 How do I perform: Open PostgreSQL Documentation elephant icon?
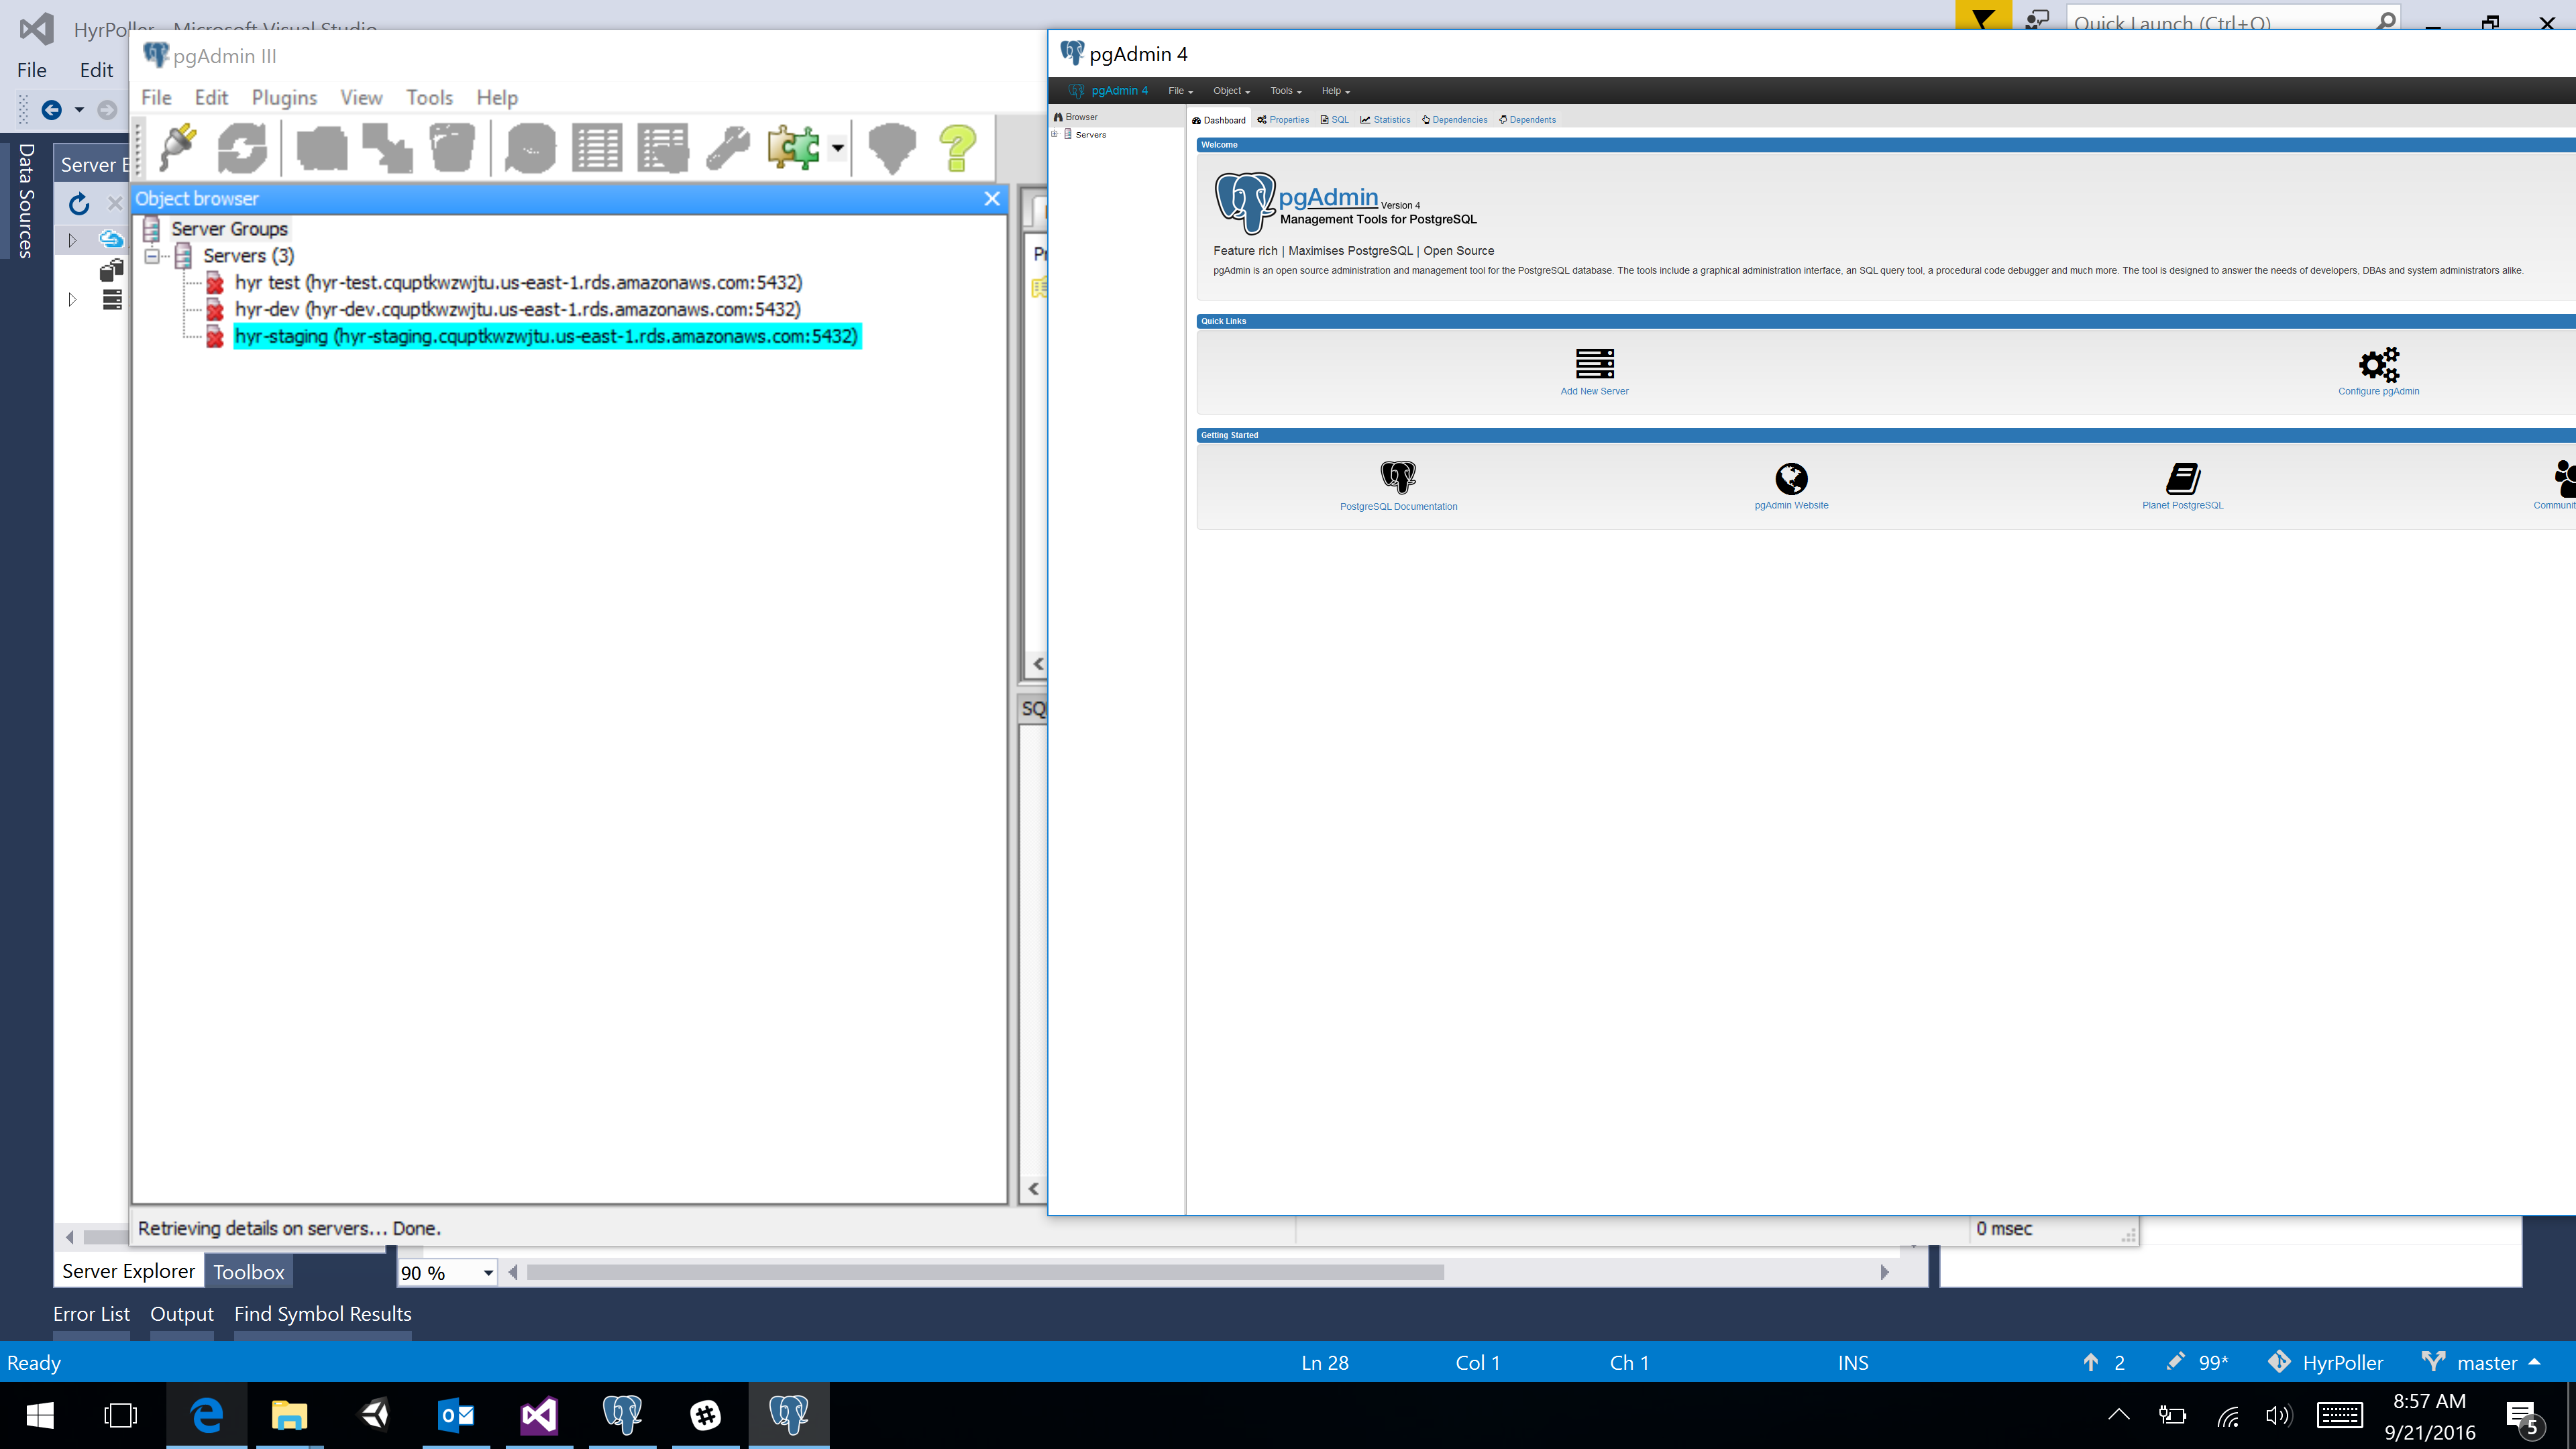coord(1398,477)
